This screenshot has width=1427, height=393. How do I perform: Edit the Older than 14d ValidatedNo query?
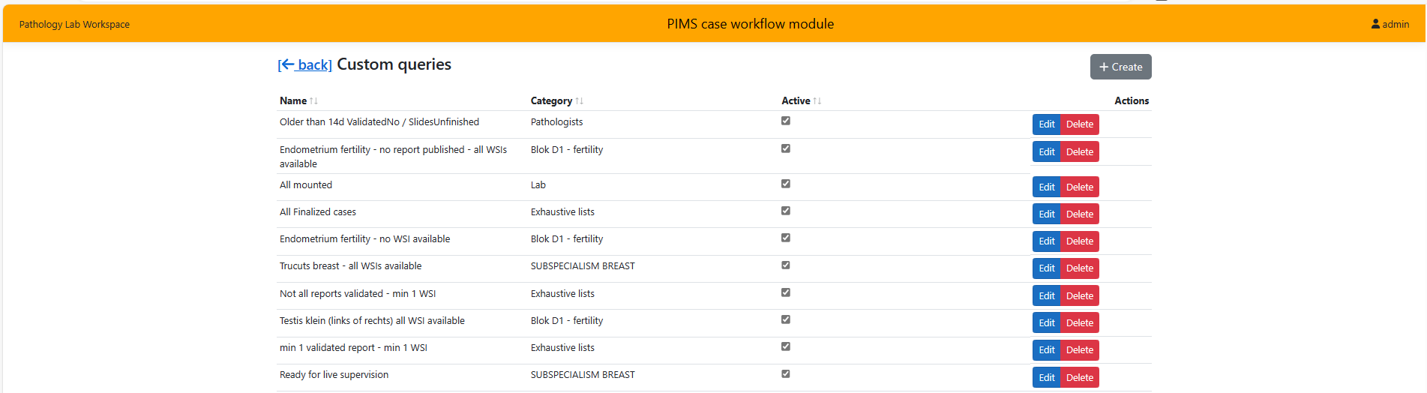pos(1046,124)
